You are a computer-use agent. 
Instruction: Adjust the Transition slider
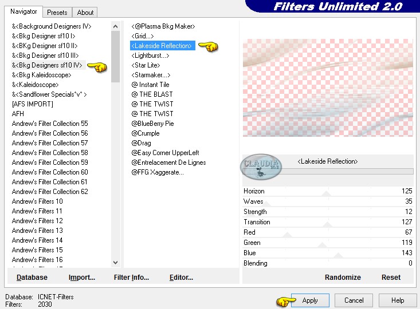[328, 222]
